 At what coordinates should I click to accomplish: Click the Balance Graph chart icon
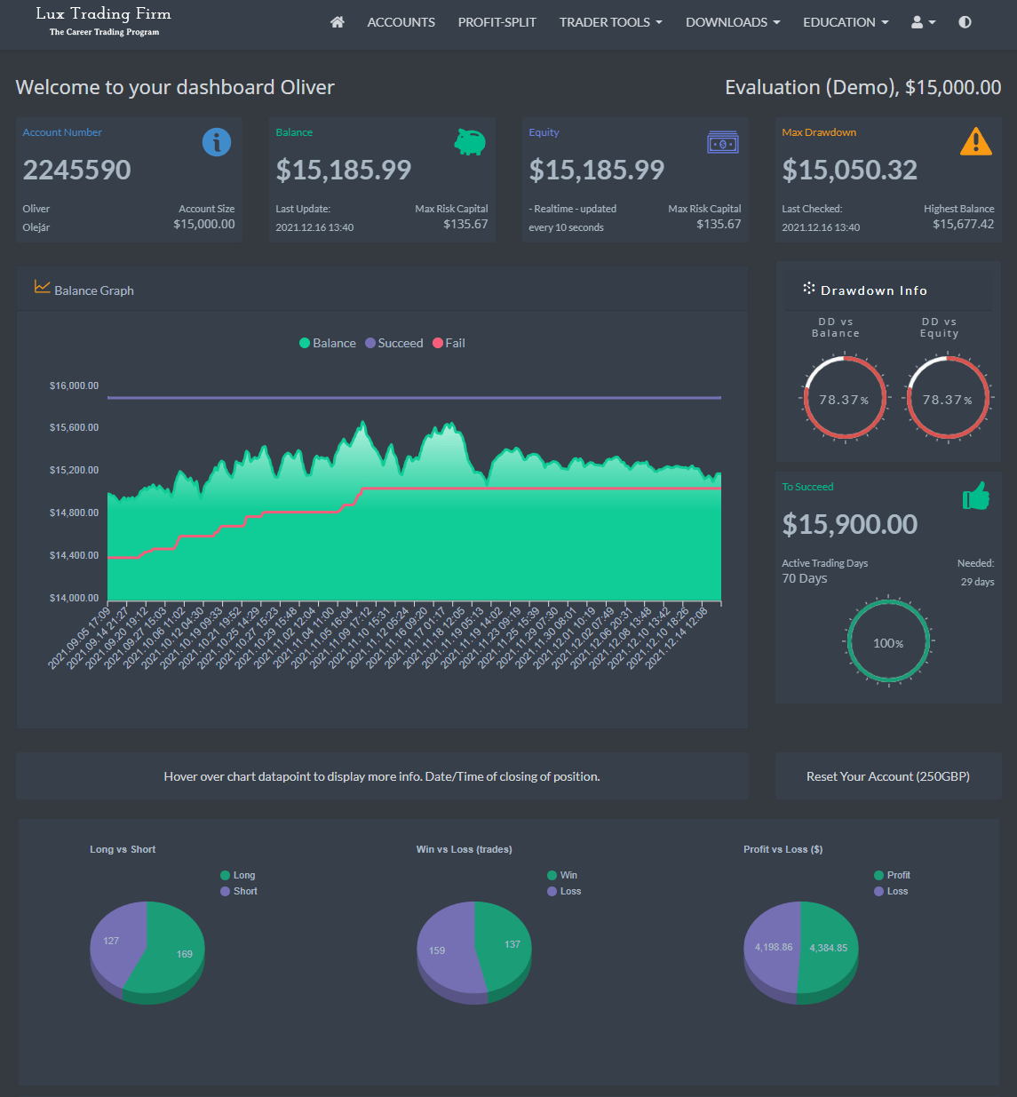pyautogui.click(x=42, y=287)
